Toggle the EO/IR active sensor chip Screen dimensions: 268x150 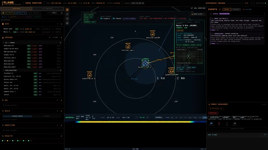[91, 15]
